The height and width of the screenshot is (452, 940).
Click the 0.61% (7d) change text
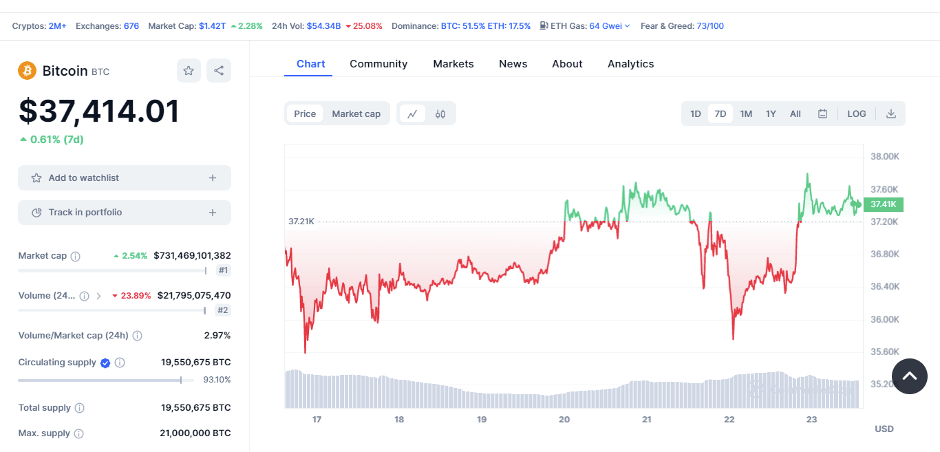coord(52,140)
